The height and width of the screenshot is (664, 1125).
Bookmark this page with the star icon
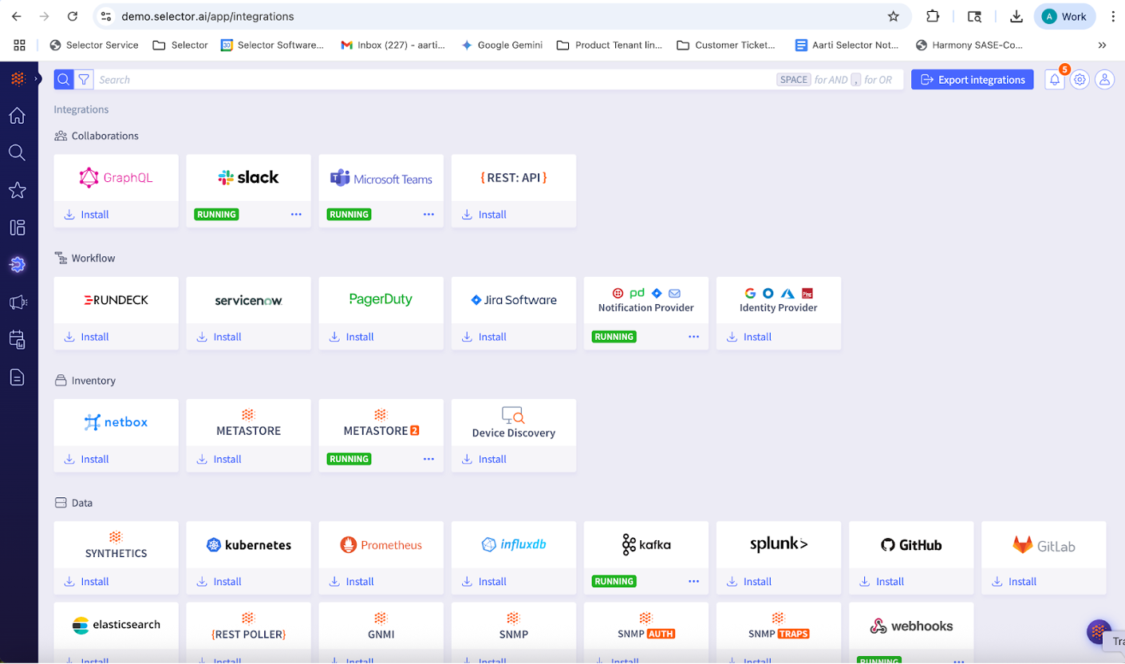coord(893,17)
